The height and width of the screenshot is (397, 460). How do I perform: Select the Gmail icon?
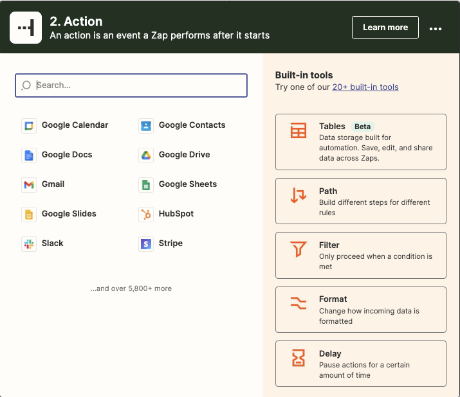point(29,185)
